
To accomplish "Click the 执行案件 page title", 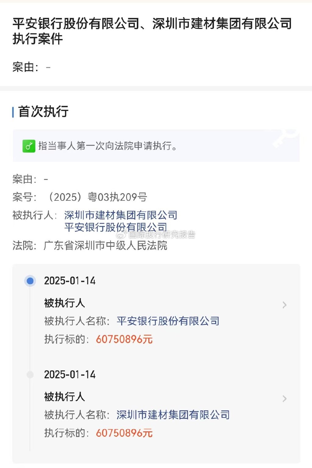I will (x=38, y=39).
